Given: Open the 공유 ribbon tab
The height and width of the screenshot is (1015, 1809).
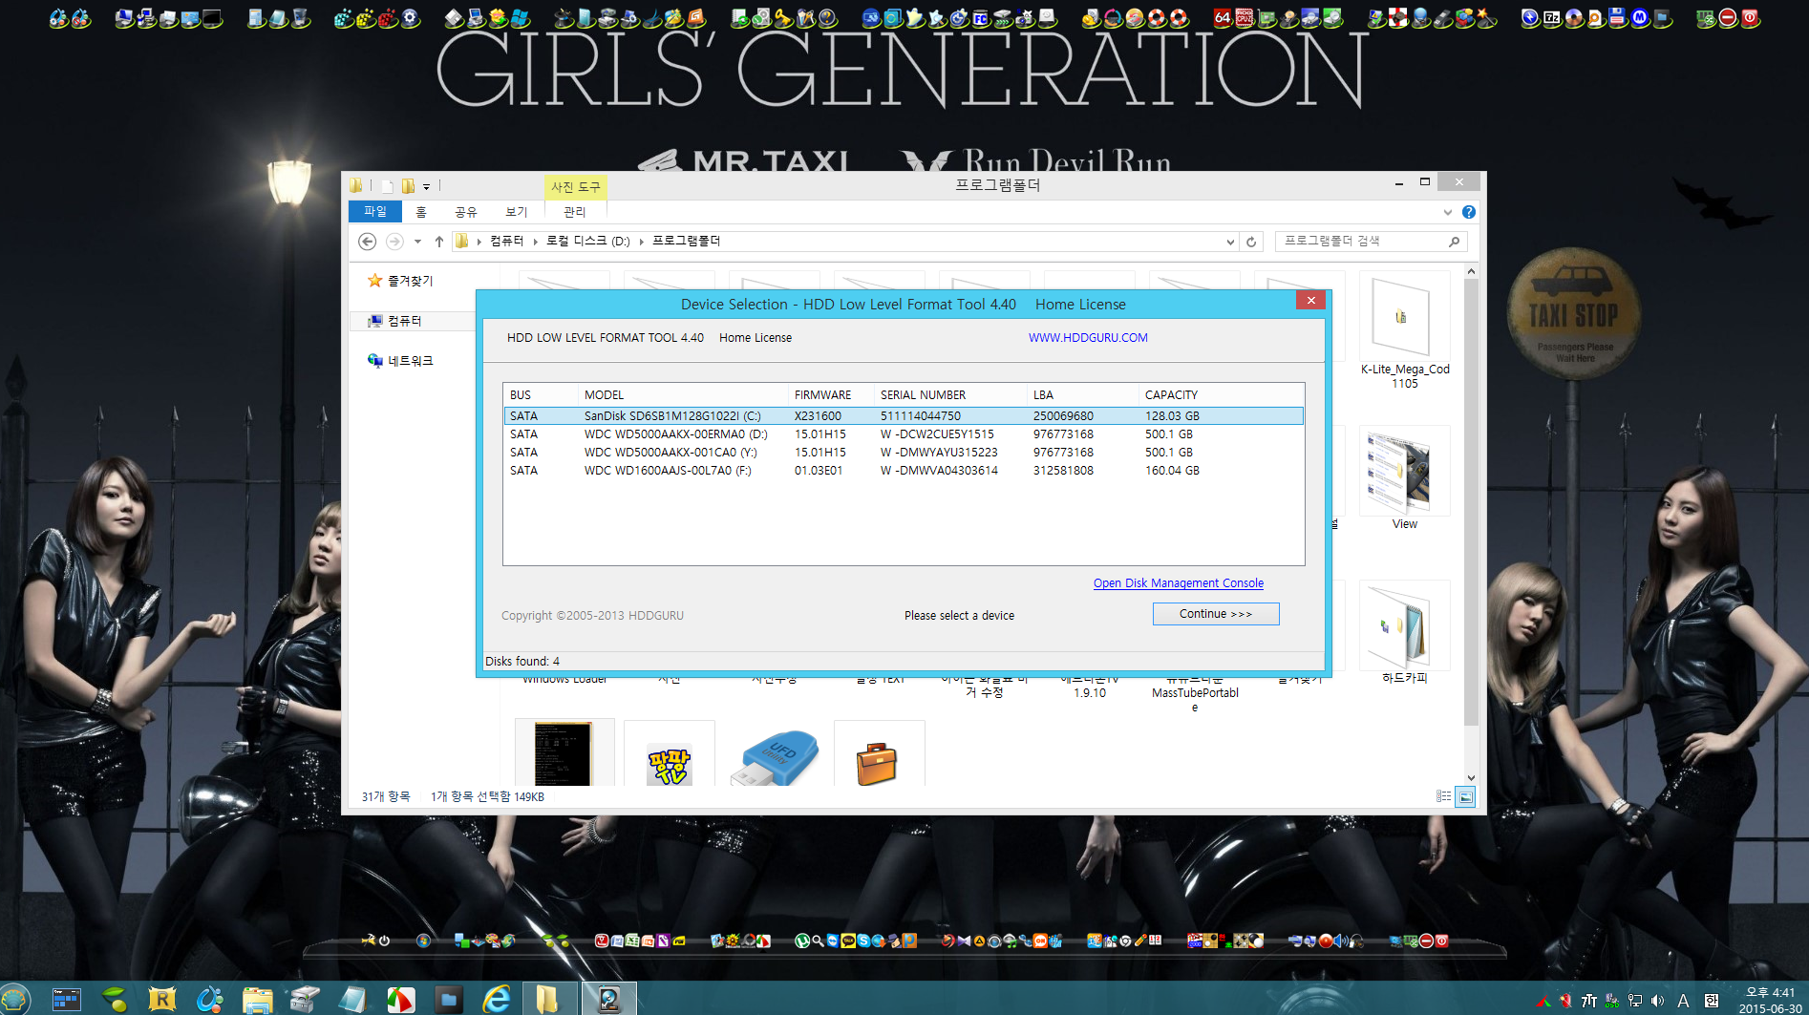Looking at the screenshot, I should click(465, 212).
